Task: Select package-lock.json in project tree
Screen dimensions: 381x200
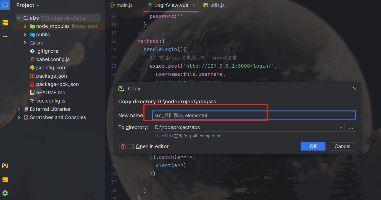Action: pyautogui.click(x=57, y=84)
